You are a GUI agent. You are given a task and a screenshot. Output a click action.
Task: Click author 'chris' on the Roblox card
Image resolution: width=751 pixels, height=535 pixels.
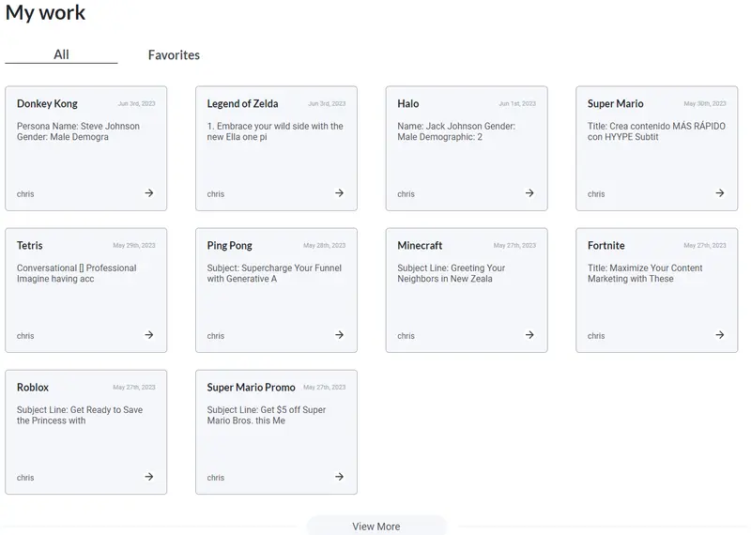(25, 478)
